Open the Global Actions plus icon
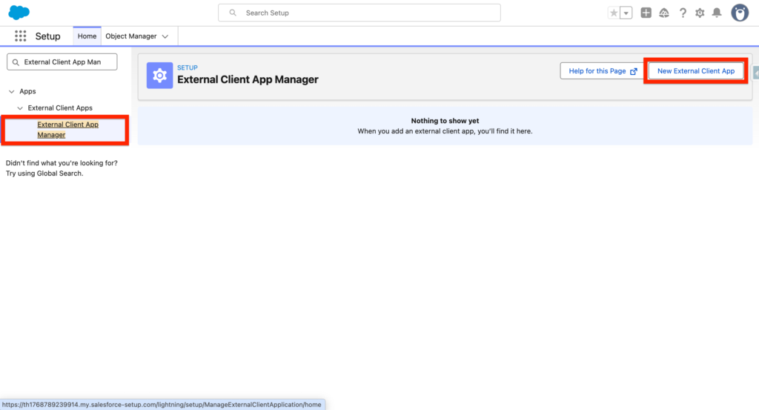759x410 pixels. (x=646, y=13)
